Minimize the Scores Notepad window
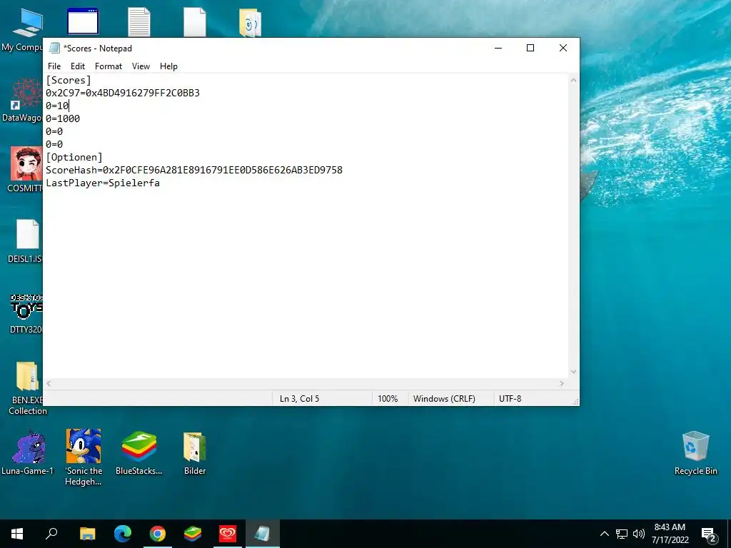Screen dimensions: 731x548 [x=498, y=48]
